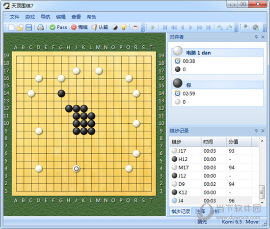The image size is (270, 229).
Task: Open the 帮助 menu
Action: tap(92, 17)
